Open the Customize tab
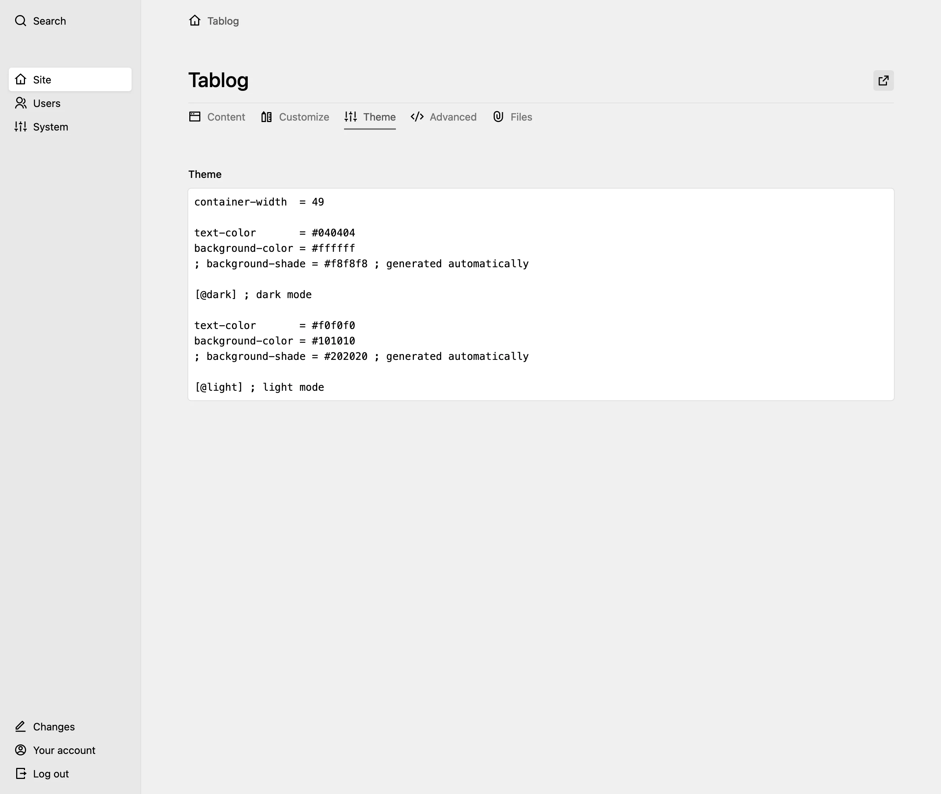Screen dimensions: 941x794 tap(304, 117)
